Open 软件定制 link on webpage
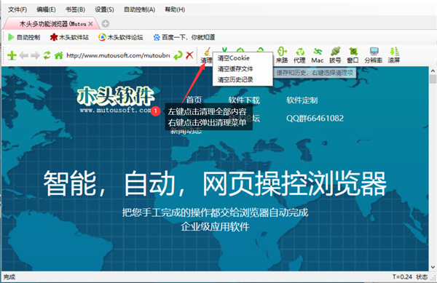The image size is (437, 283). [302, 100]
